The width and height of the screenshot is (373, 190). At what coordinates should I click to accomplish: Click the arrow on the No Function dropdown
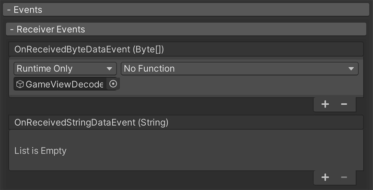click(x=351, y=69)
